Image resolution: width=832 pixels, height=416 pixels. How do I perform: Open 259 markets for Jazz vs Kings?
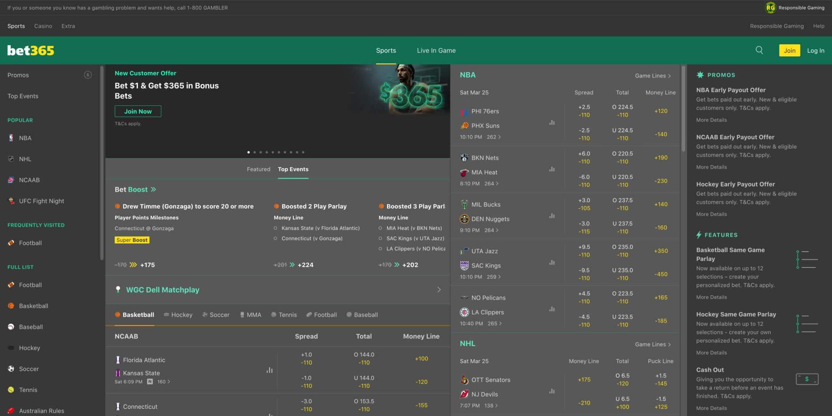pos(494,277)
